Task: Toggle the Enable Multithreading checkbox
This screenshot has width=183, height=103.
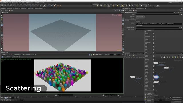Action: pos(136,31)
